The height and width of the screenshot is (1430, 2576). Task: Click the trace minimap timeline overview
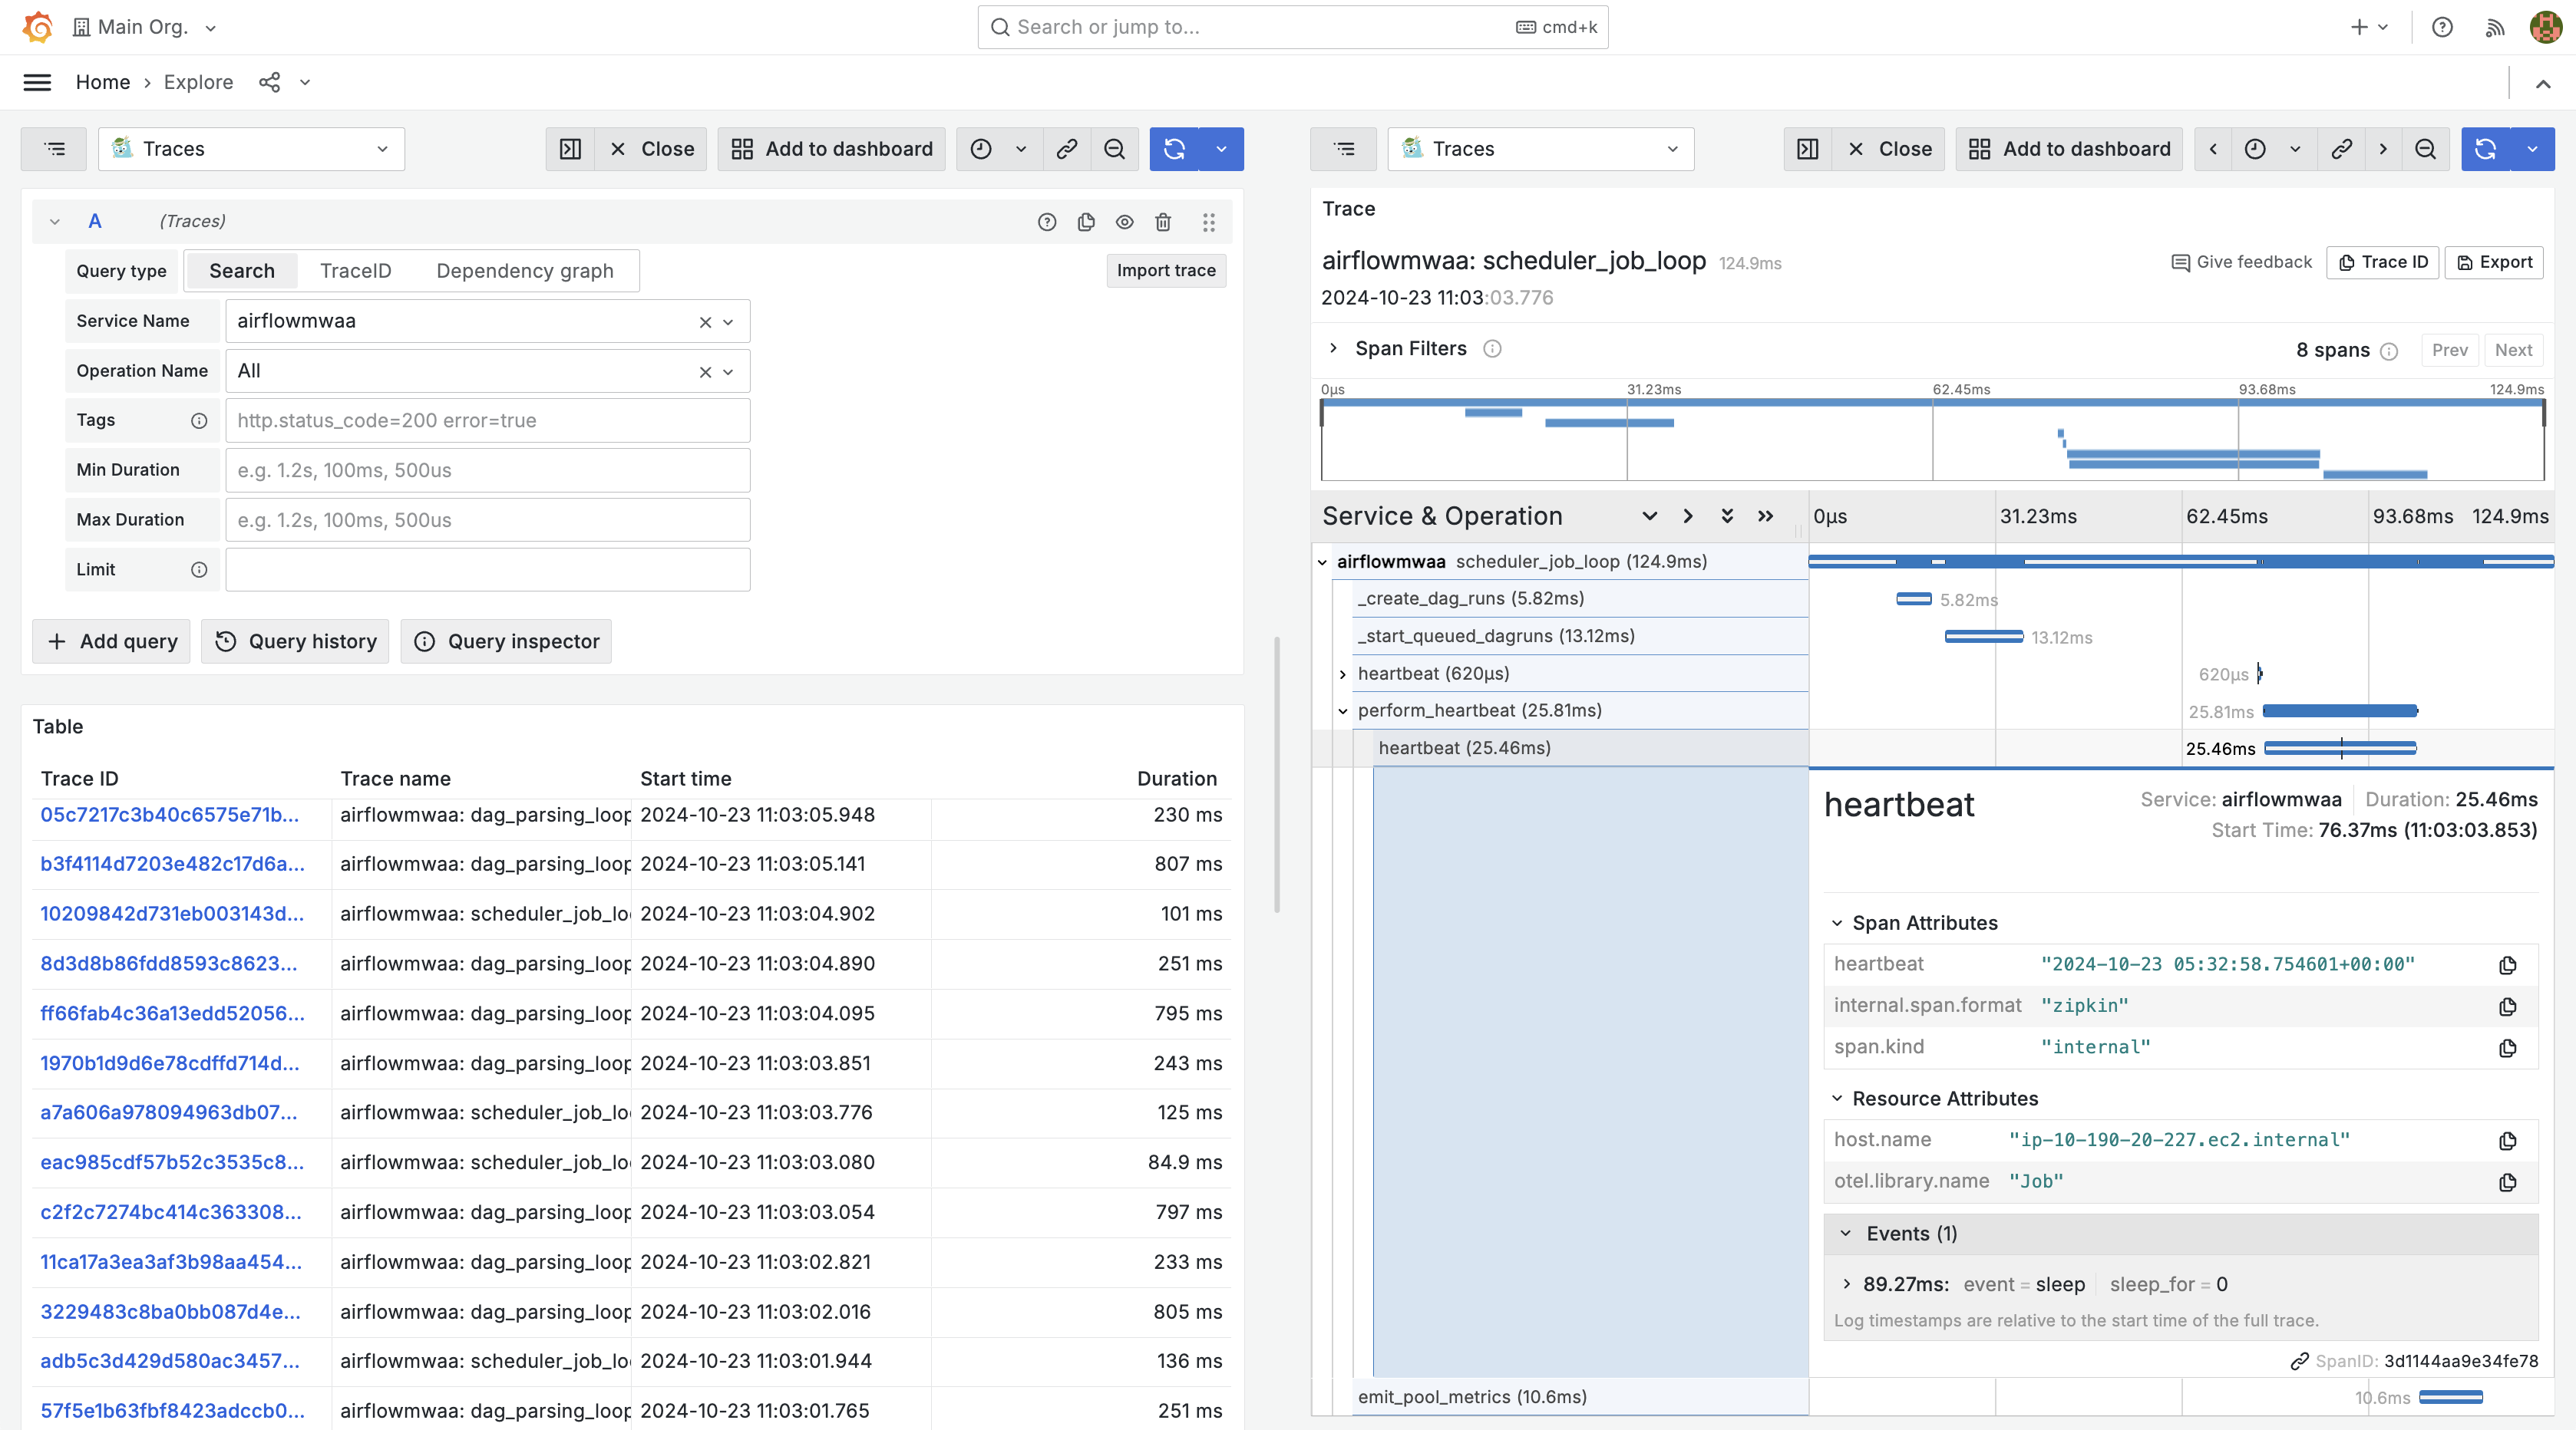(x=1931, y=440)
